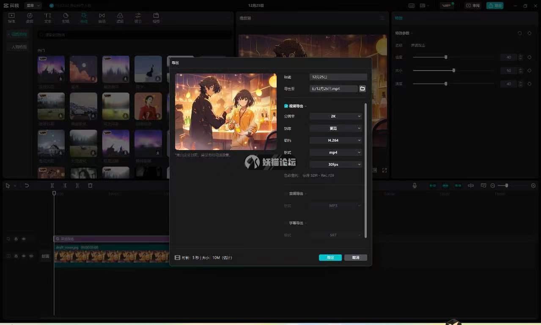Open the resolution dropdown set to 2K
This screenshot has height=325, width=541.
coord(336,116)
